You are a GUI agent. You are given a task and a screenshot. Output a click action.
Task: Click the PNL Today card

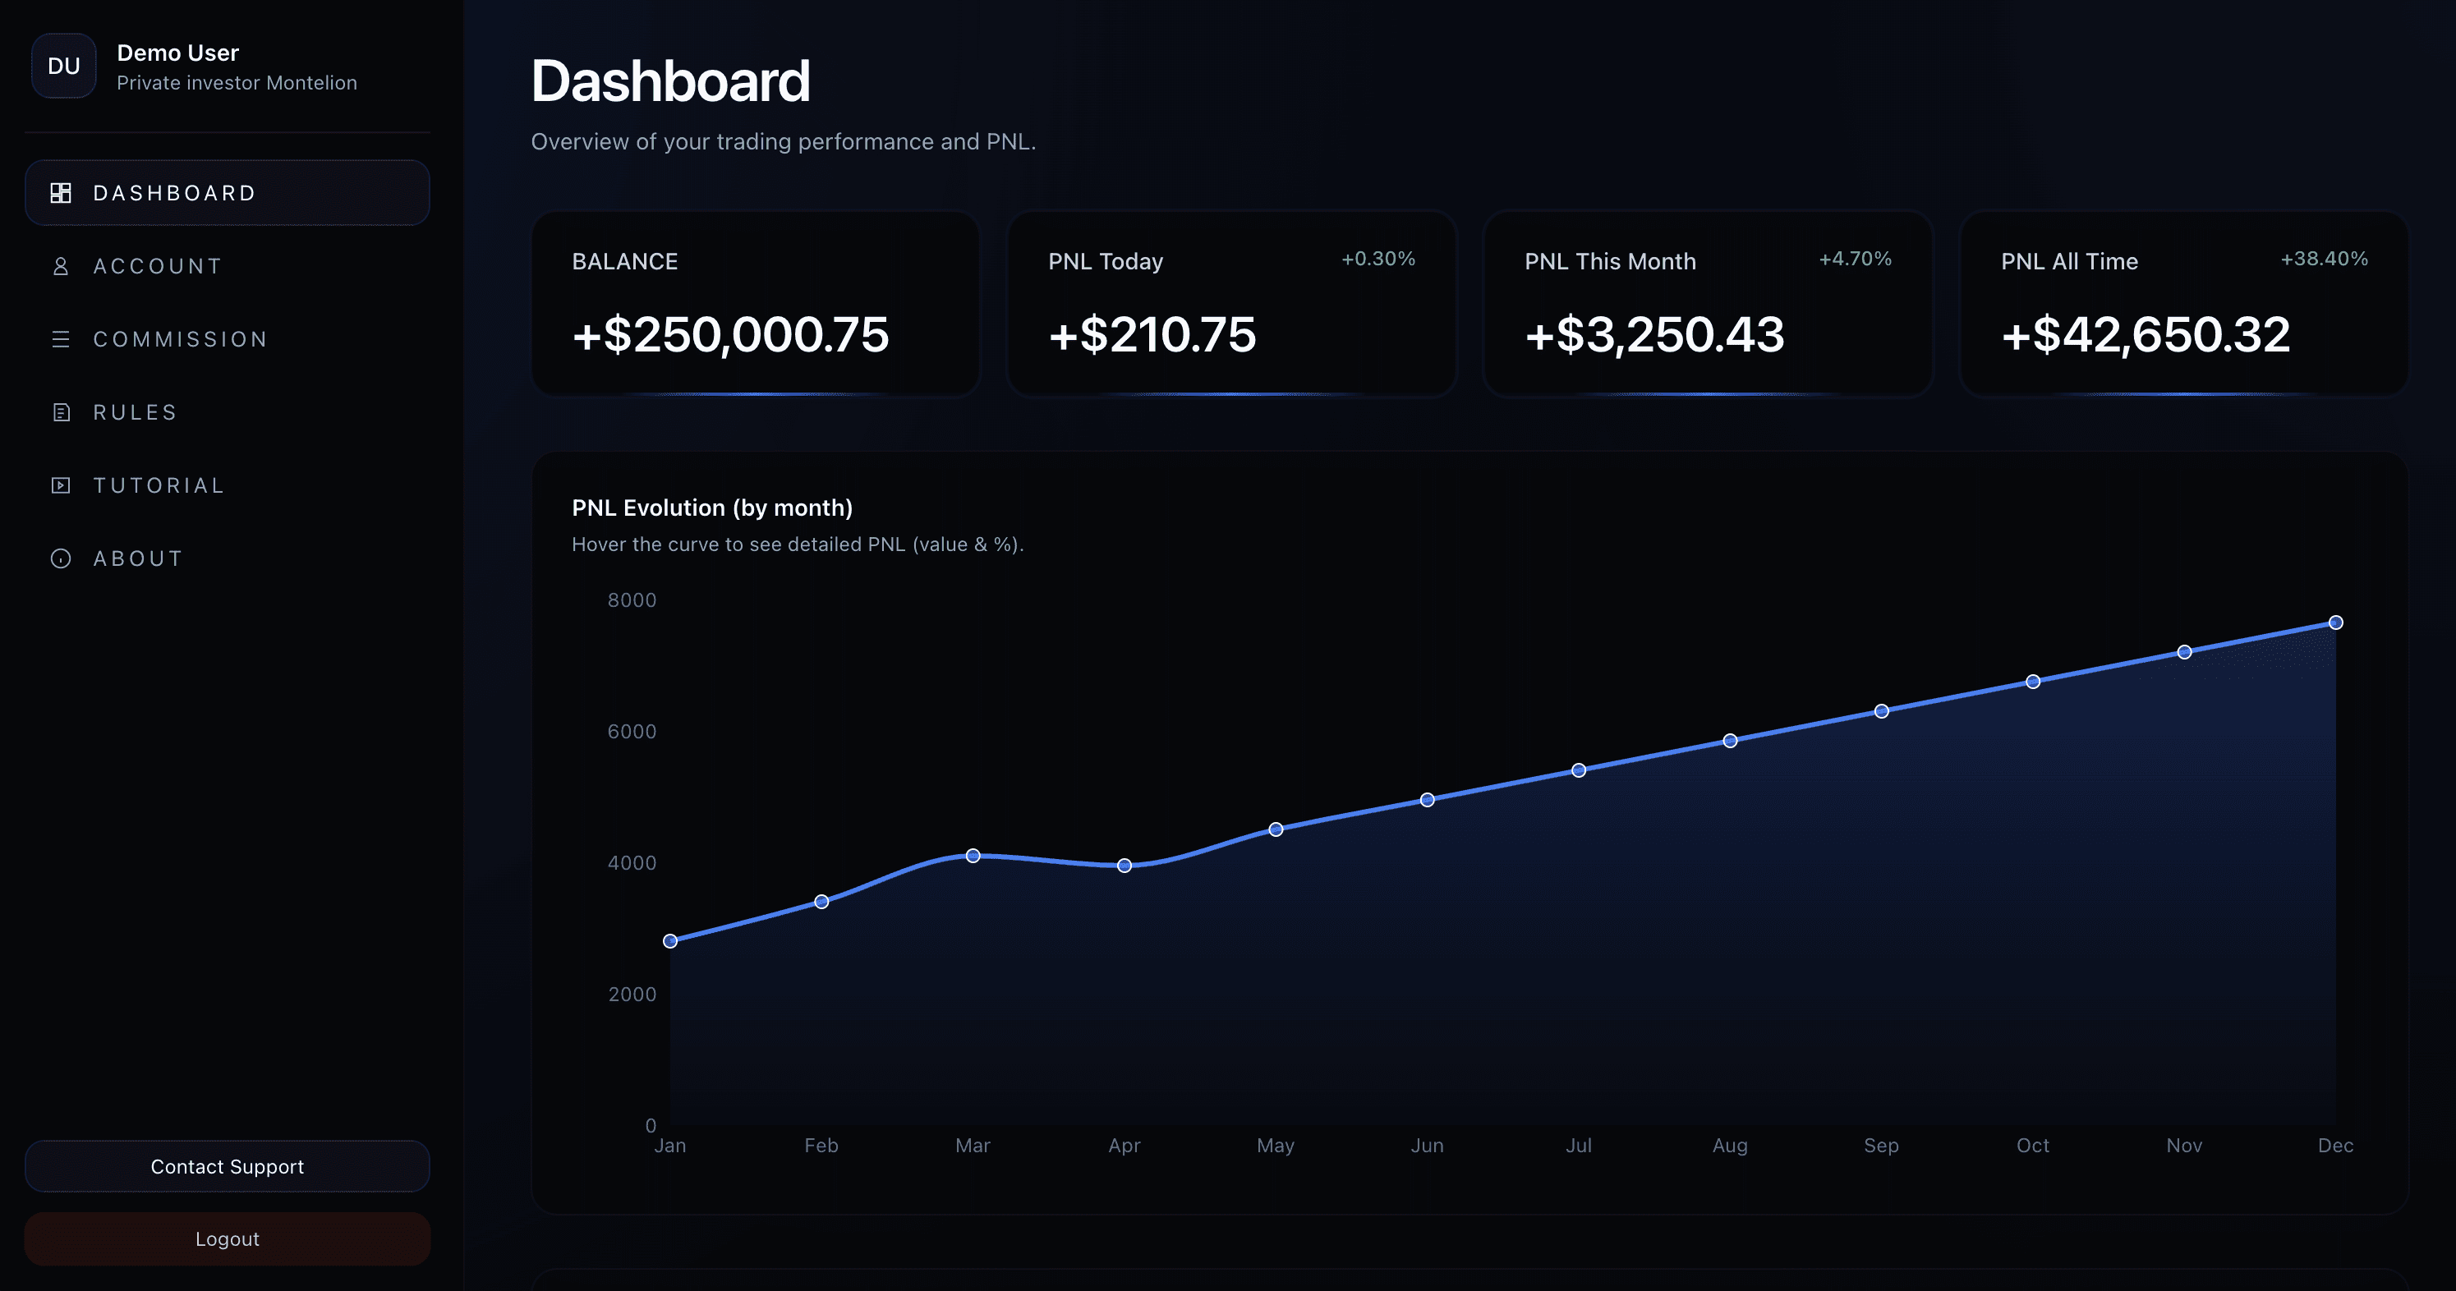[x=1230, y=302]
